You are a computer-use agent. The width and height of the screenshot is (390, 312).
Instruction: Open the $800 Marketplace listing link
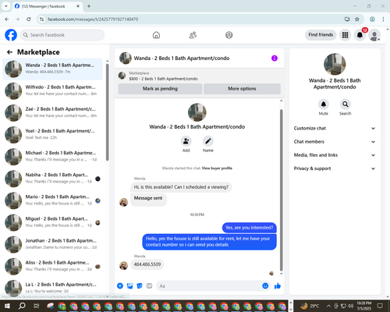click(163, 79)
